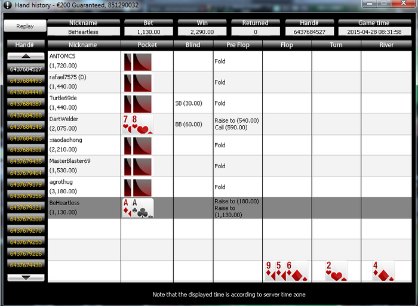Open hand 6437679300

click(26, 219)
